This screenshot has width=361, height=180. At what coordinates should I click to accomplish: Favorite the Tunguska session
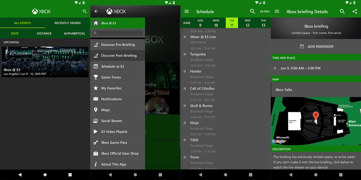click(x=185, y=55)
